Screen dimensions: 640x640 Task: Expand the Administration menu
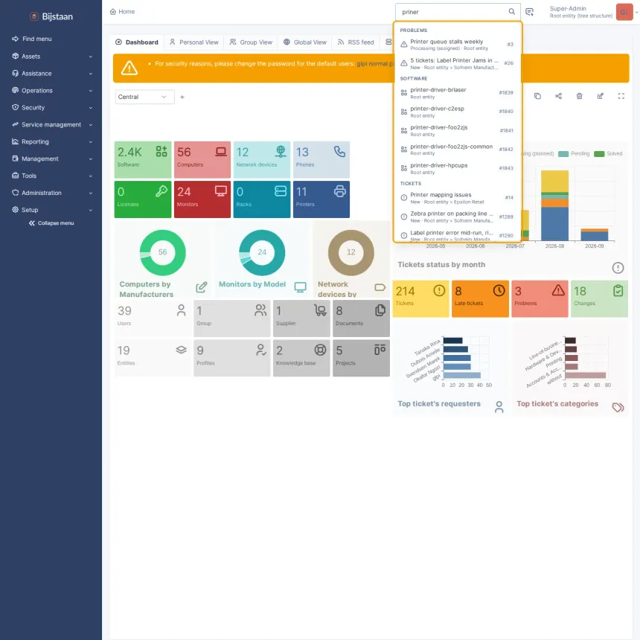click(51, 193)
